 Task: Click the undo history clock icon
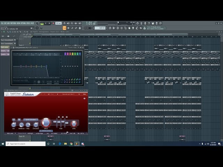coord(137,23)
